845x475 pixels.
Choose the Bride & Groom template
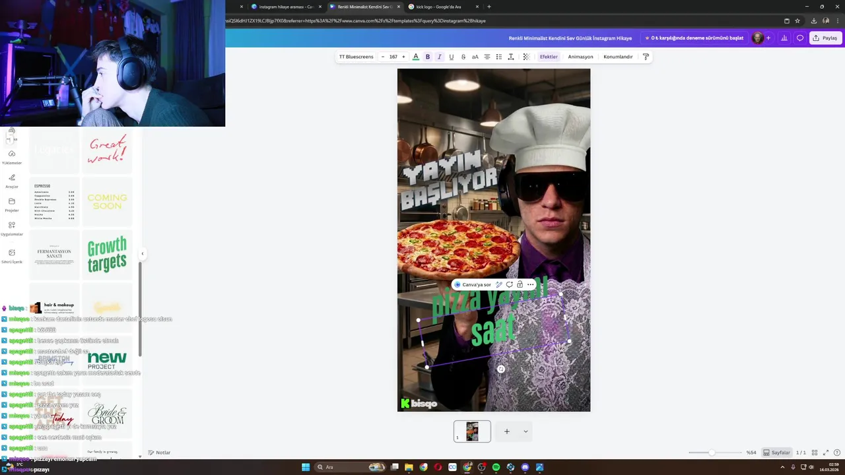pos(107,415)
